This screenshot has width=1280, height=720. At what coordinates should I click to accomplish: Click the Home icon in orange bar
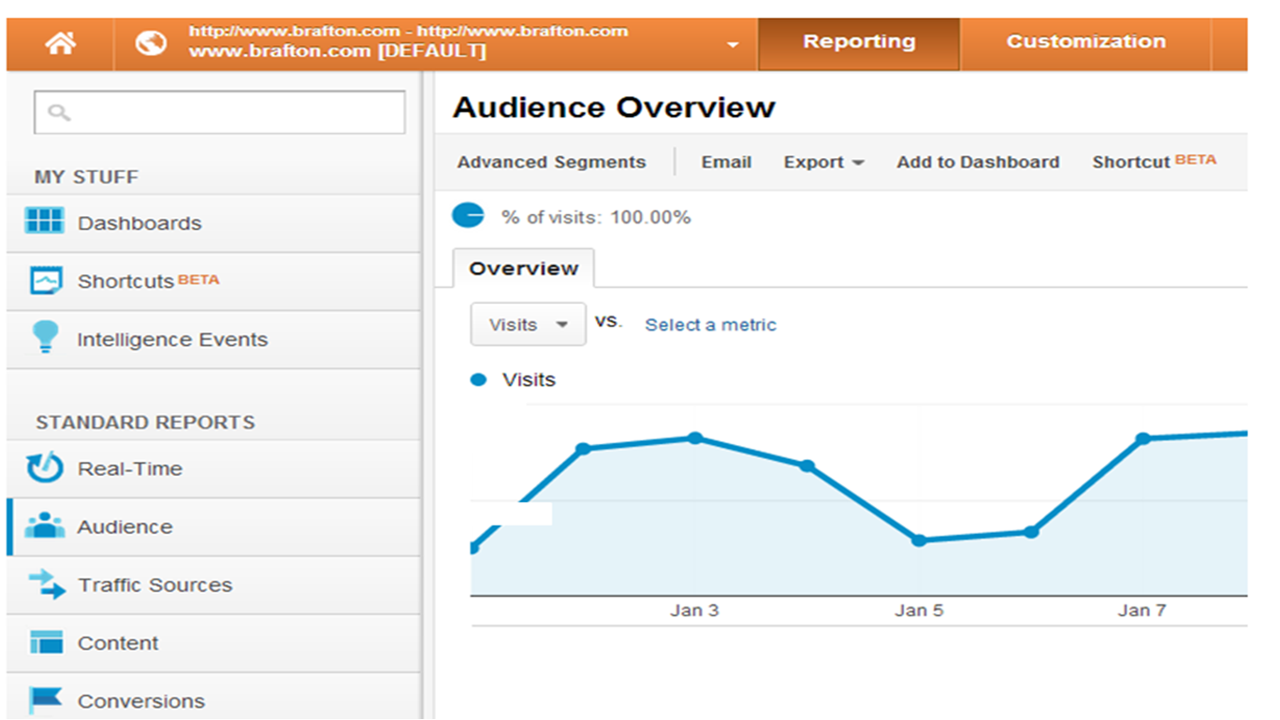coord(60,43)
